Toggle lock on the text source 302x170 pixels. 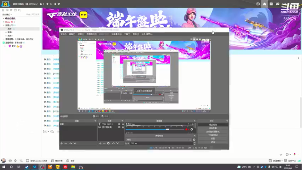[x=123, y=124]
